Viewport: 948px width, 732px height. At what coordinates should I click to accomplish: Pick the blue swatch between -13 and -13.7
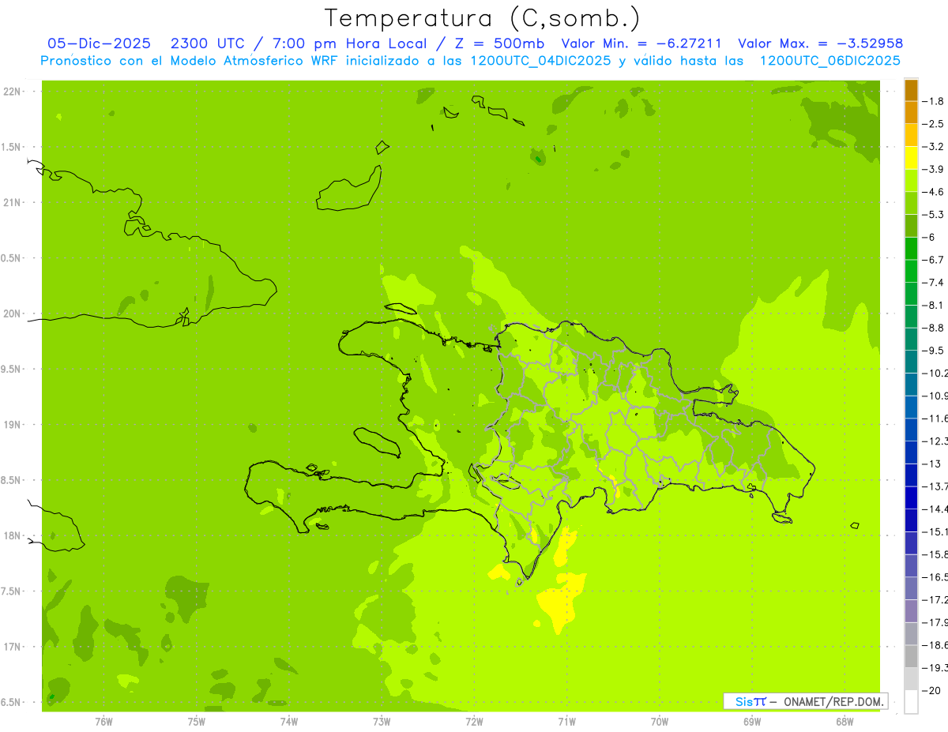pos(911,475)
